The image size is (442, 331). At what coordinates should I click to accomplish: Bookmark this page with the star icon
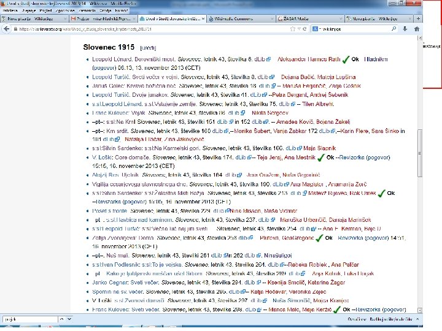293,29
